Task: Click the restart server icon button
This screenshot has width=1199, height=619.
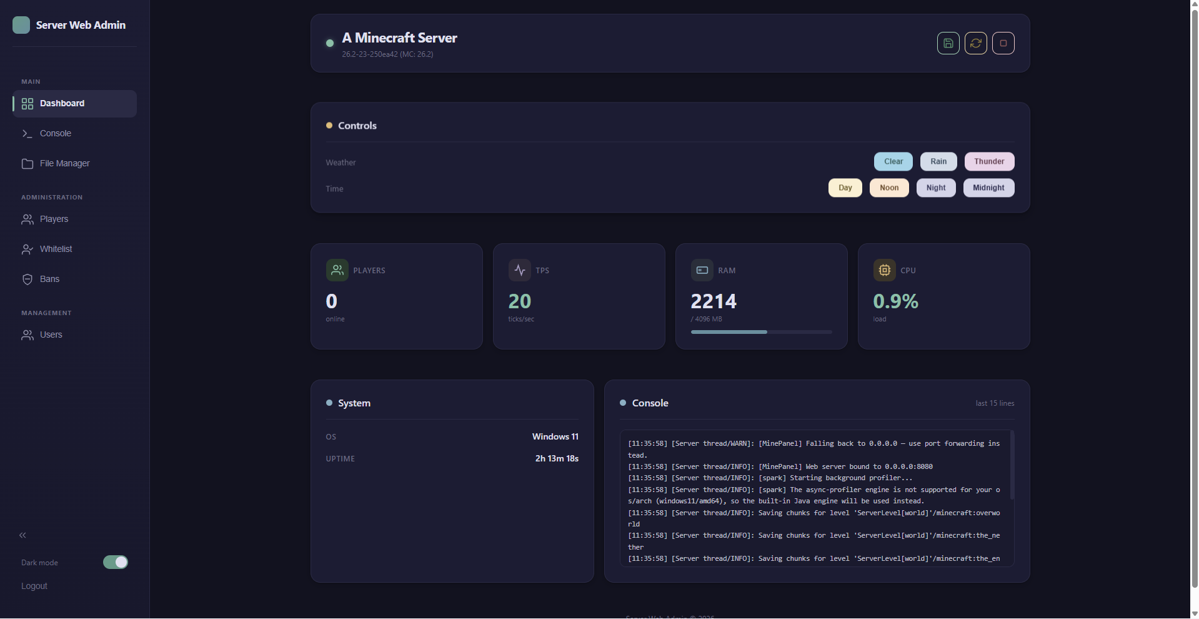Action: tap(975, 43)
